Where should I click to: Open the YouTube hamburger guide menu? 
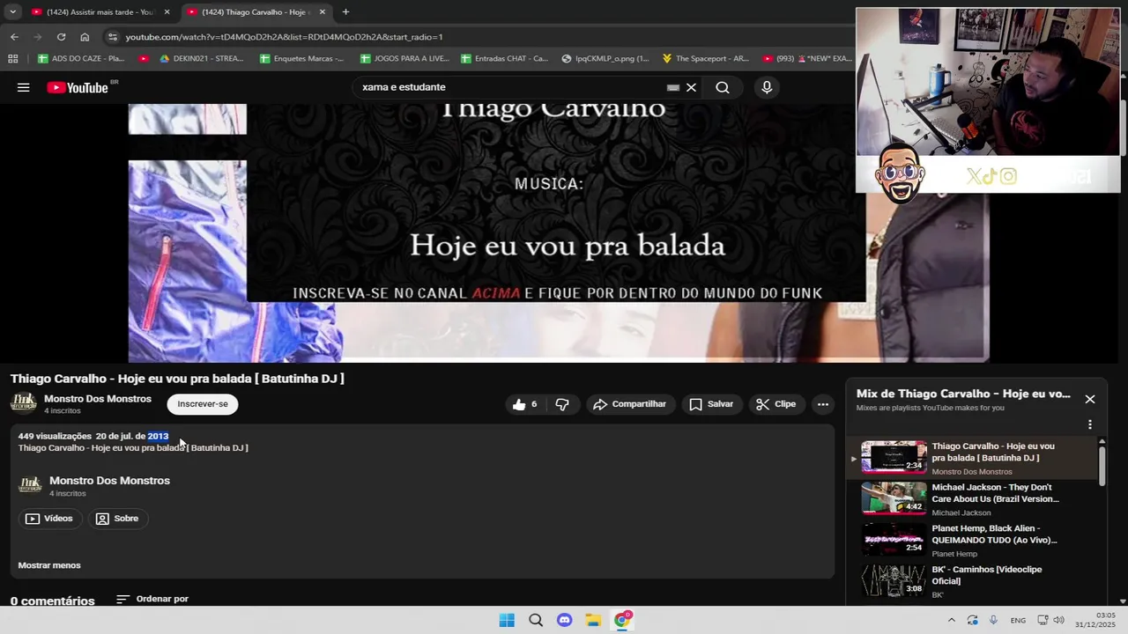pyautogui.click(x=24, y=87)
